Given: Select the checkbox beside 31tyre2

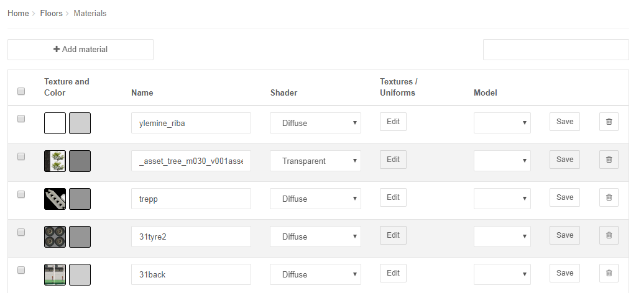Looking at the screenshot, I should (21, 232).
